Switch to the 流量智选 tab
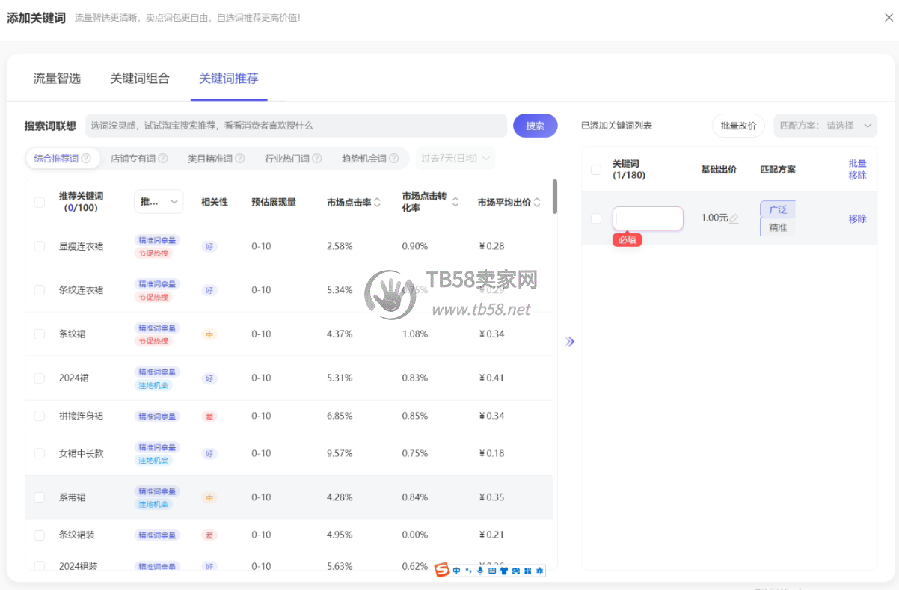This screenshot has width=899, height=590. (57, 79)
